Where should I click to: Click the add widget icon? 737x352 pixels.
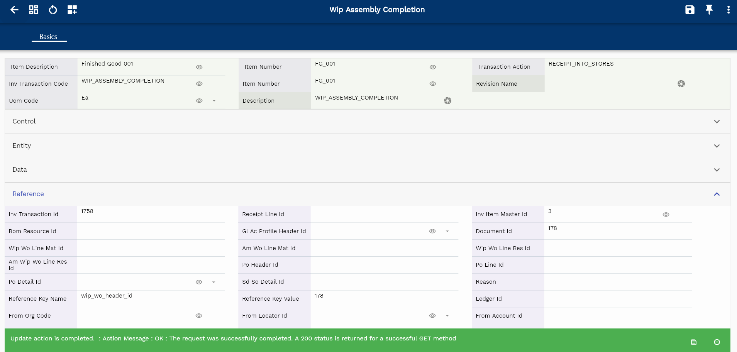[72, 10]
